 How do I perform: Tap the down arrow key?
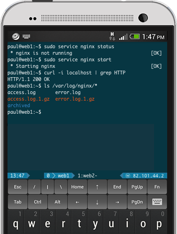pos(97,202)
